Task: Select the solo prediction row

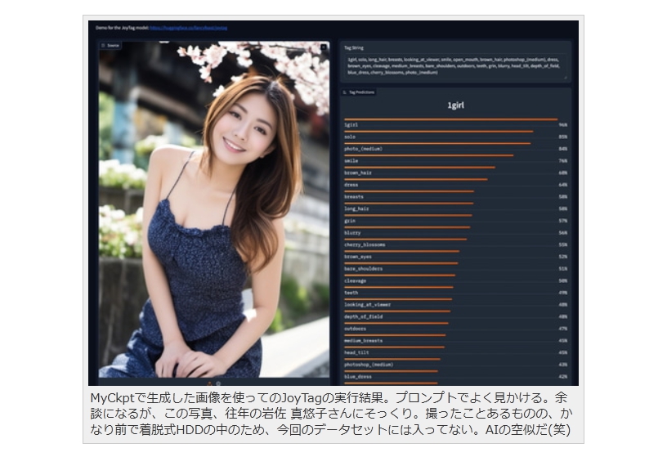Action: click(x=455, y=137)
